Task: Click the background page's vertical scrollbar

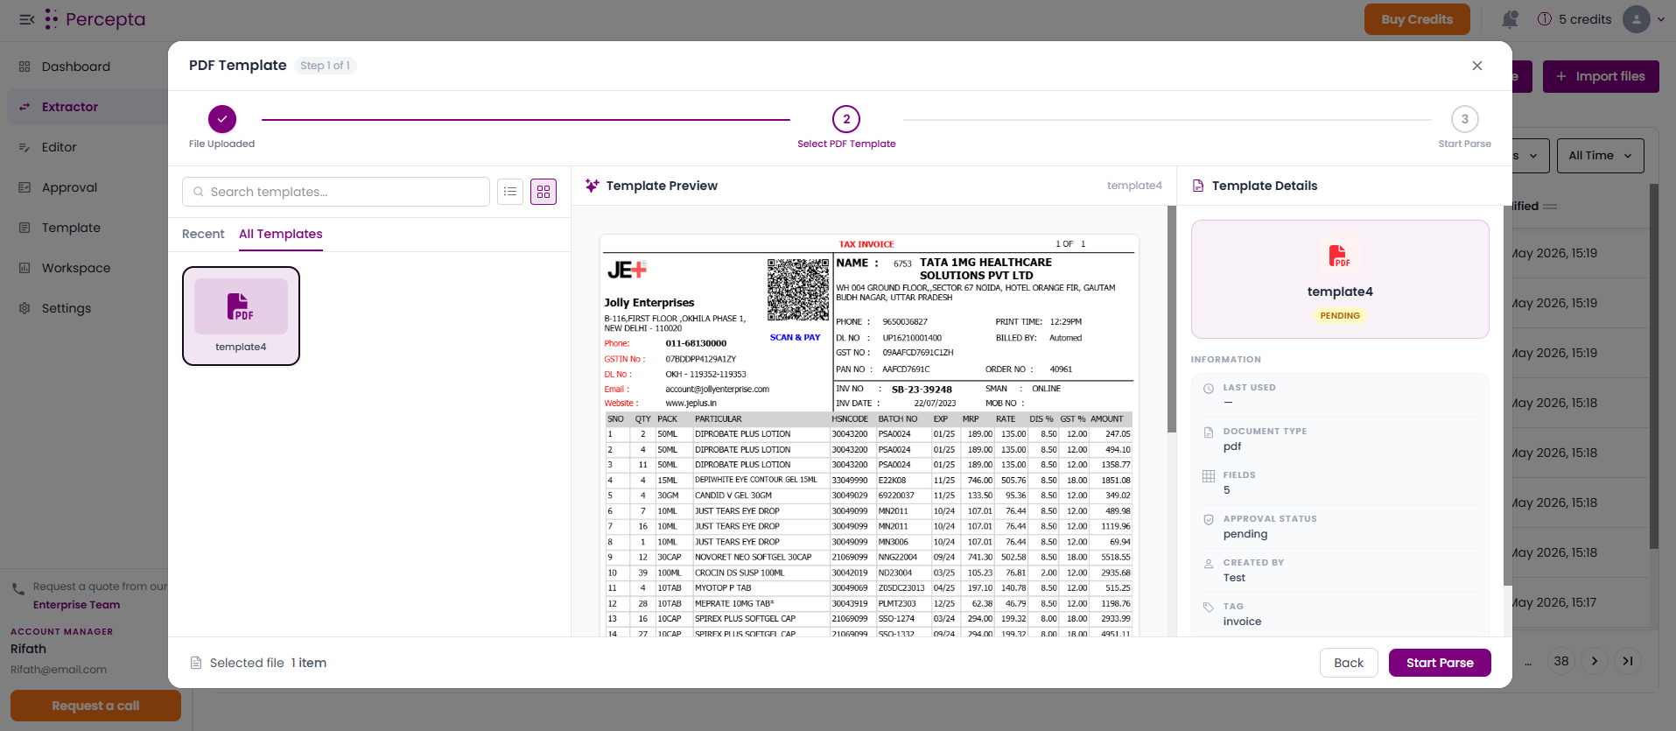Action: point(1654,366)
